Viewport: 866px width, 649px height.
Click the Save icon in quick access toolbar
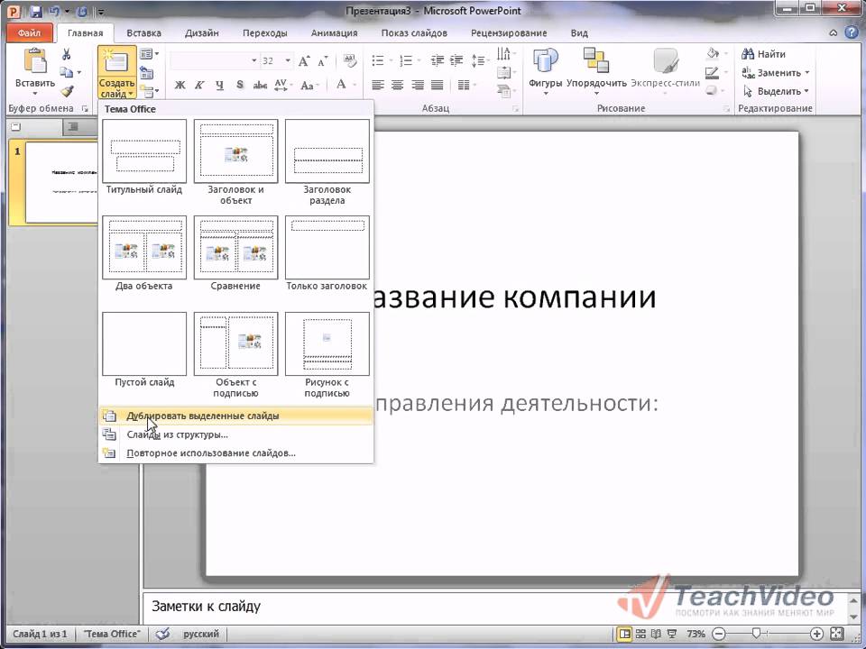(35, 13)
